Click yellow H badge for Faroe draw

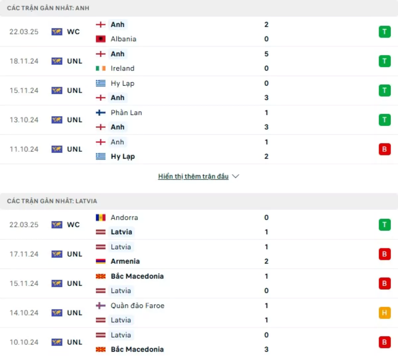pyautogui.click(x=384, y=313)
